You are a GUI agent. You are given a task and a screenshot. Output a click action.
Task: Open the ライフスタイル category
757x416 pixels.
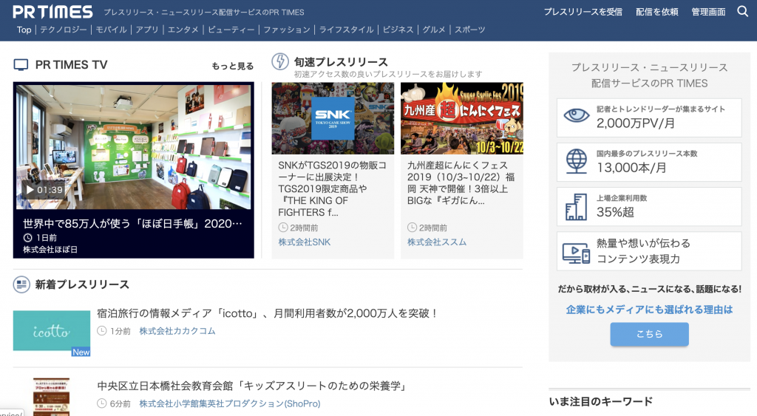pyautogui.click(x=346, y=30)
